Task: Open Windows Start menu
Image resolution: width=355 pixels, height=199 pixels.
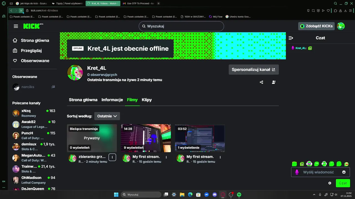Action: (x=116, y=195)
